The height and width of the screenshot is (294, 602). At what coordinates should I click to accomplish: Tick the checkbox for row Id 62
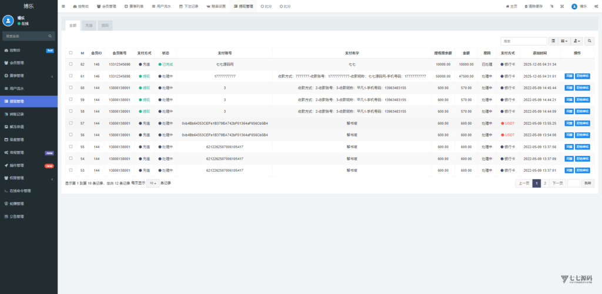click(71, 64)
